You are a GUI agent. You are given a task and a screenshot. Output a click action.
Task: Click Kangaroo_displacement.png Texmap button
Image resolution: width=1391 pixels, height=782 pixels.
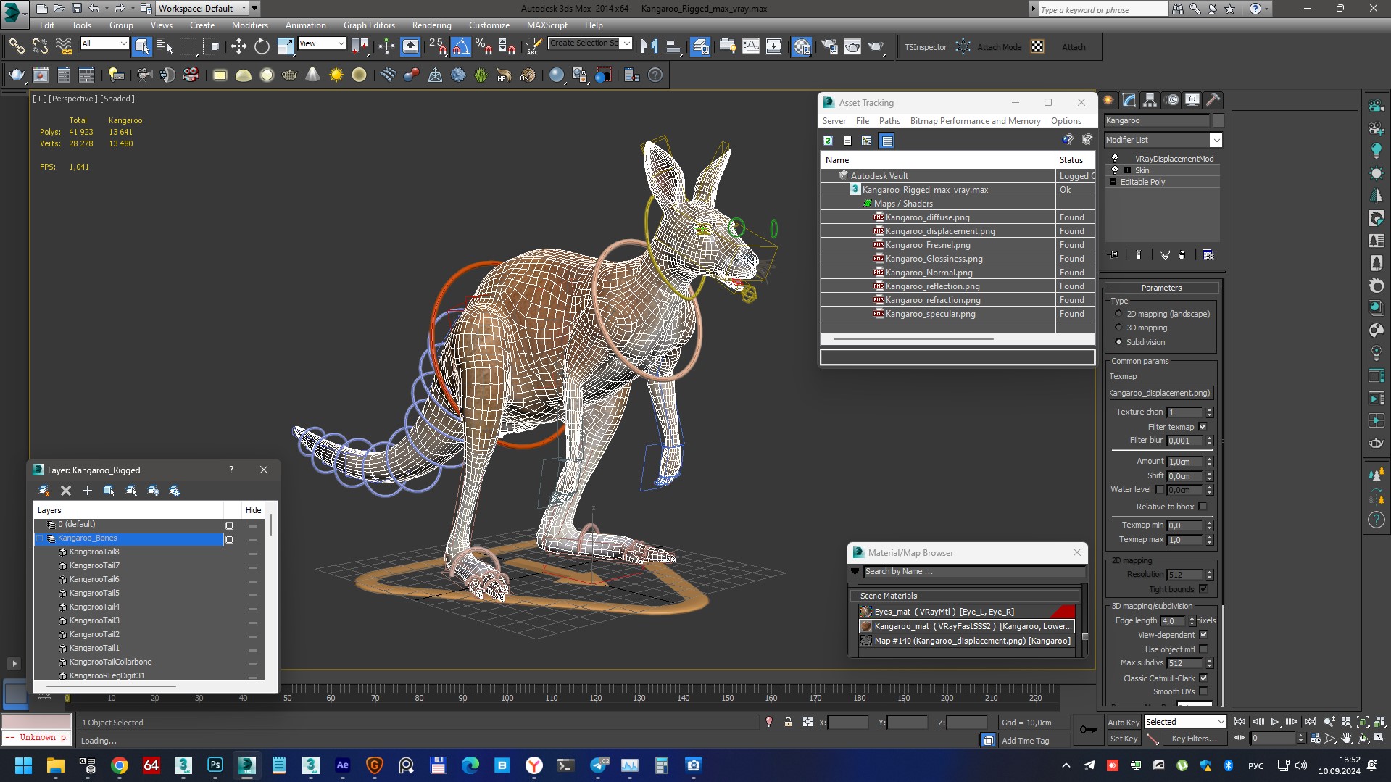coord(1160,393)
